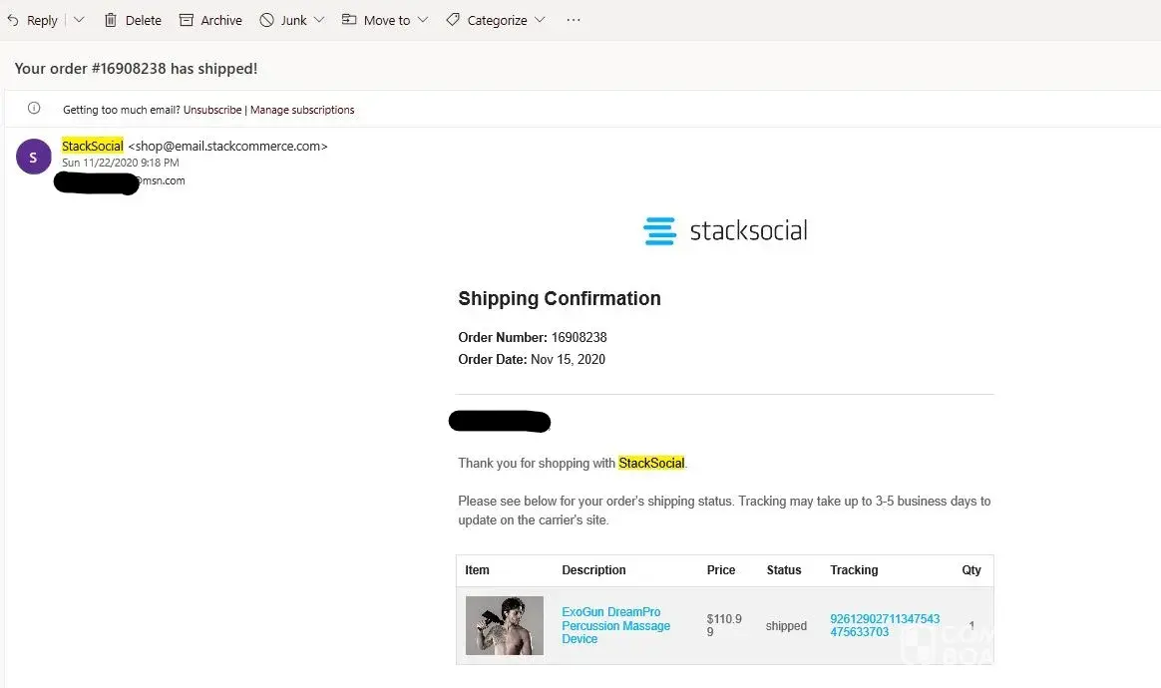
Task: Open the more actions ellipsis menu
Action: tap(574, 20)
